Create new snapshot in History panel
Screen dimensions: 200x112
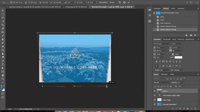click(191, 35)
